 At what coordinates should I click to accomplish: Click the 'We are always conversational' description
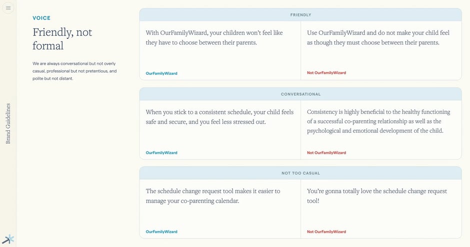(74, 71)
